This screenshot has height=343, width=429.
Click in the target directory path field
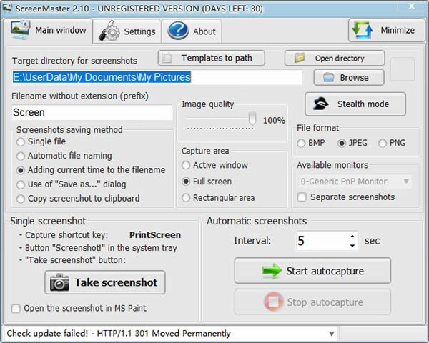point(157,77)
